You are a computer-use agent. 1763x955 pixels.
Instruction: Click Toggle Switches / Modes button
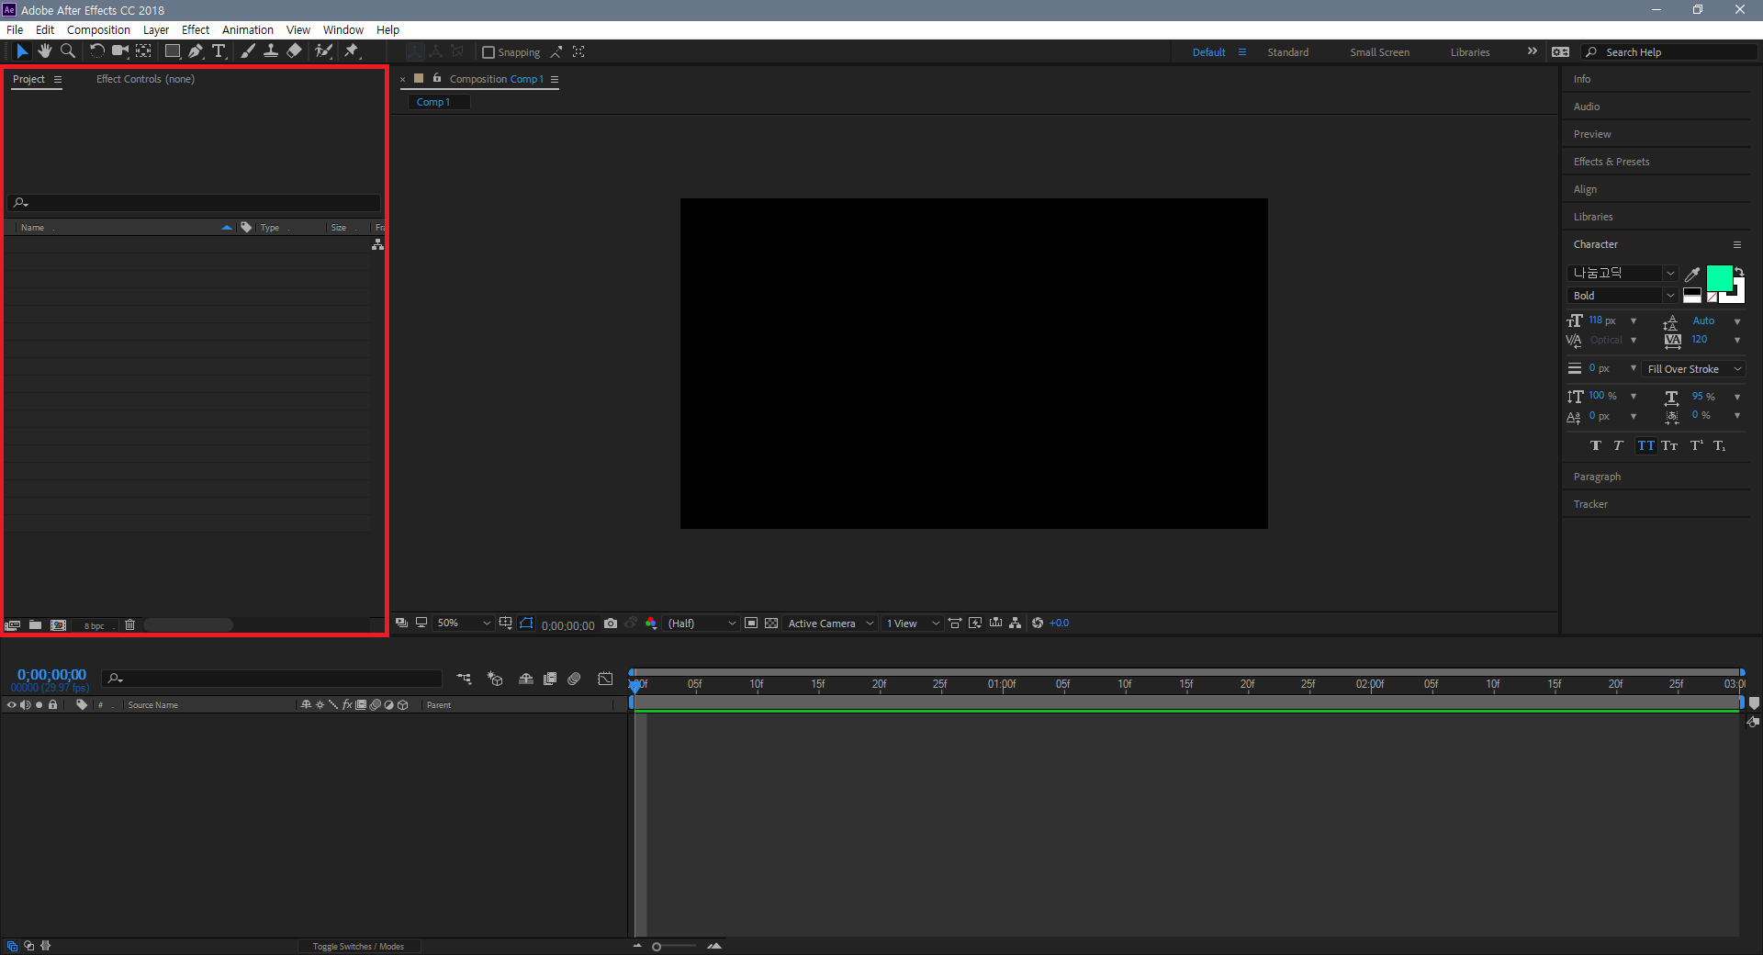point(358,946)
